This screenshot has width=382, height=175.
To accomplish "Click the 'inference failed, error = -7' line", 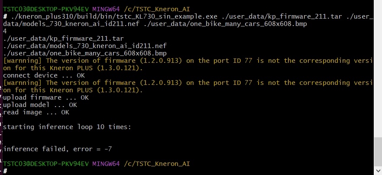I will pos(58,149).
